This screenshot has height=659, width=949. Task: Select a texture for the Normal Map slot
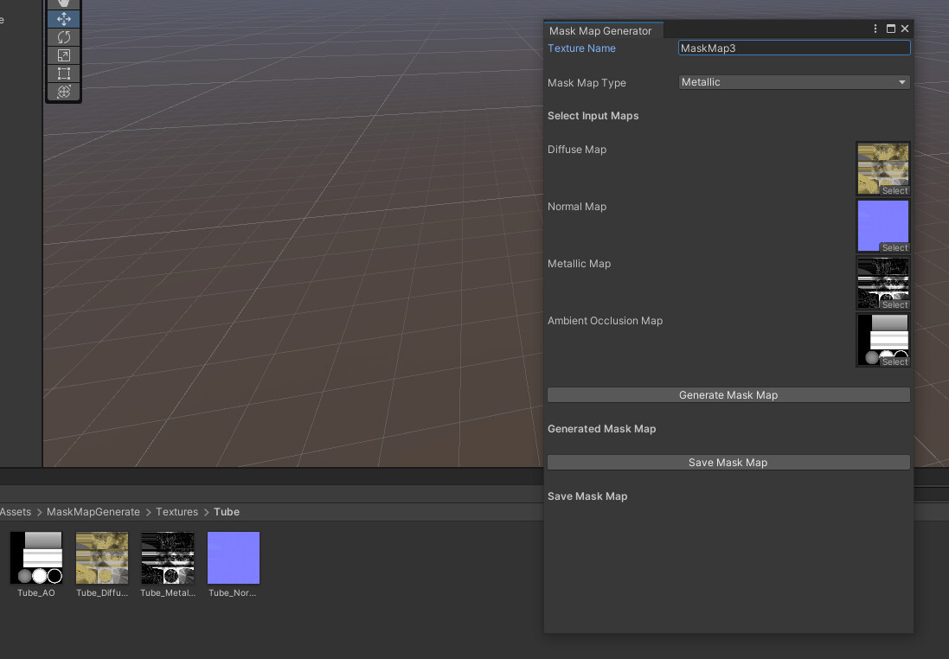pyautogui.click(x=894, y=247)
